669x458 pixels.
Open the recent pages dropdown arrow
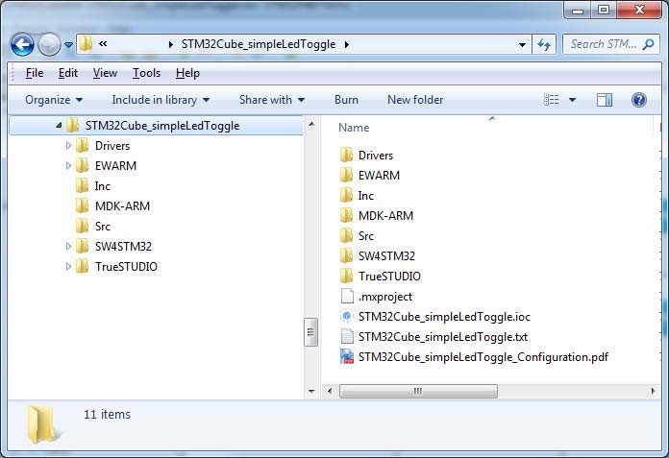coord(68,44)
